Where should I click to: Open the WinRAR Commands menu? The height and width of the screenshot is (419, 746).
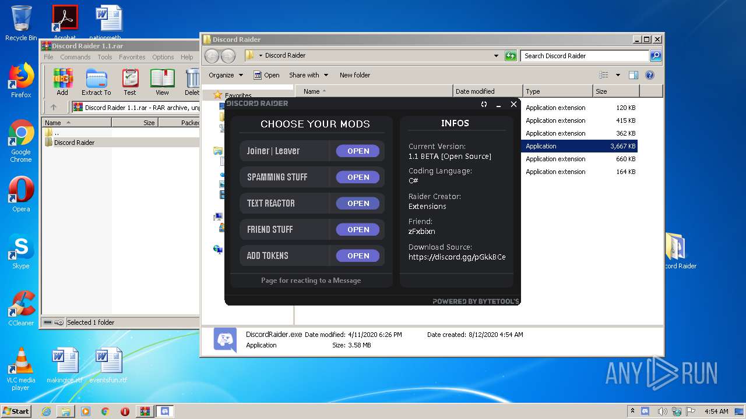75,57
